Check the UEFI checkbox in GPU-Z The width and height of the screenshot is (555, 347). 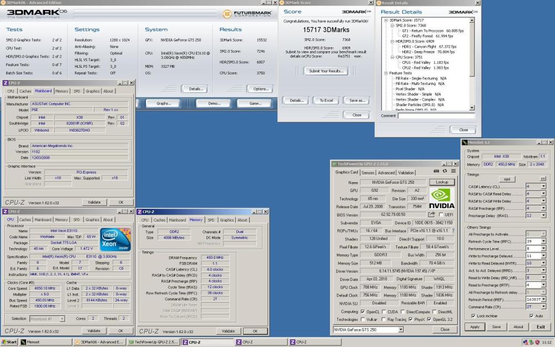click(442, 214)
